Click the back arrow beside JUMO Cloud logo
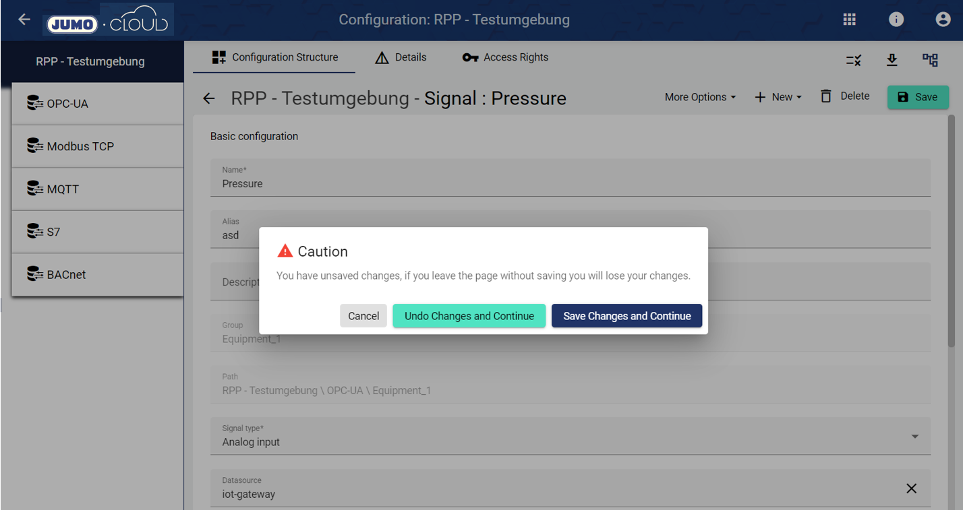Viewport: 963px width, 510px height. tap(24, 19)
